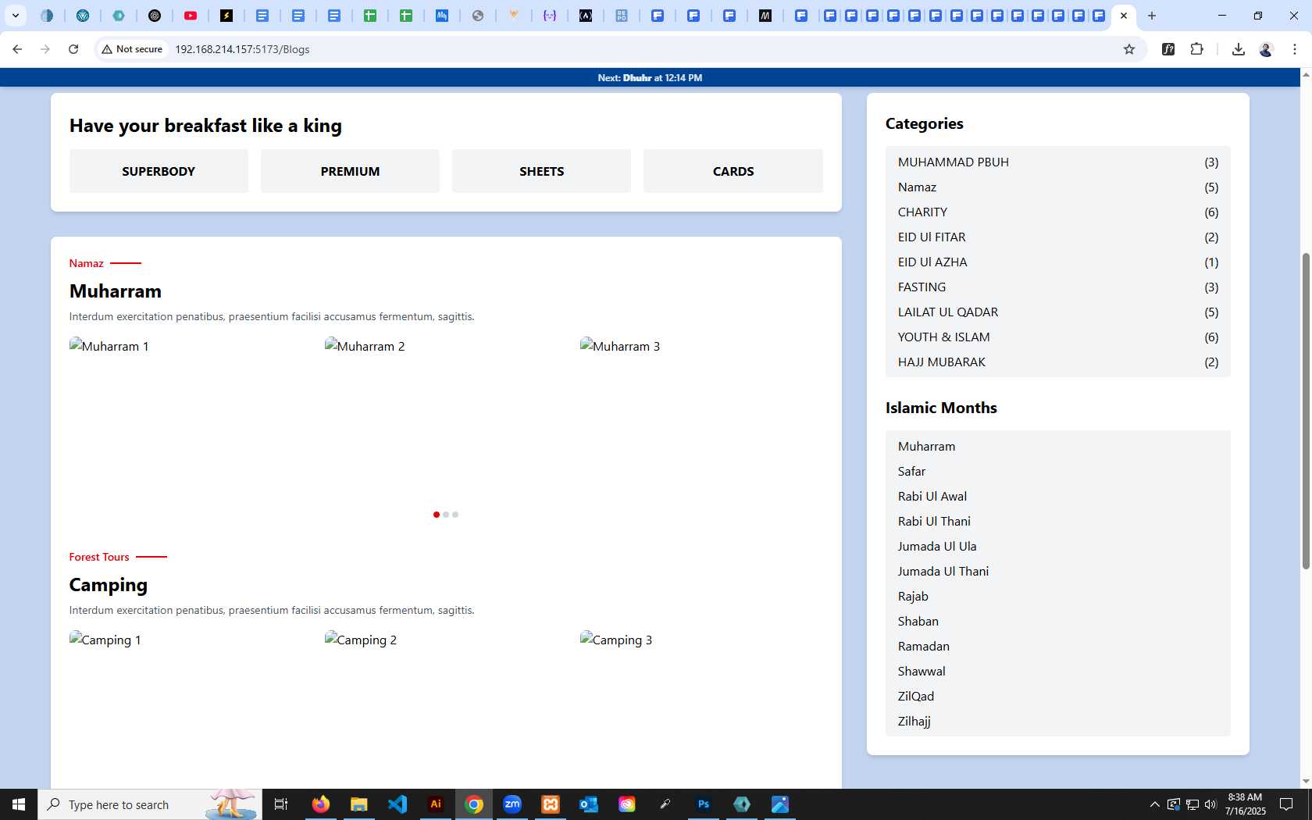Screen dimensions: 1312x820
Task: Go back to the previous page
Action: point(17,49)
